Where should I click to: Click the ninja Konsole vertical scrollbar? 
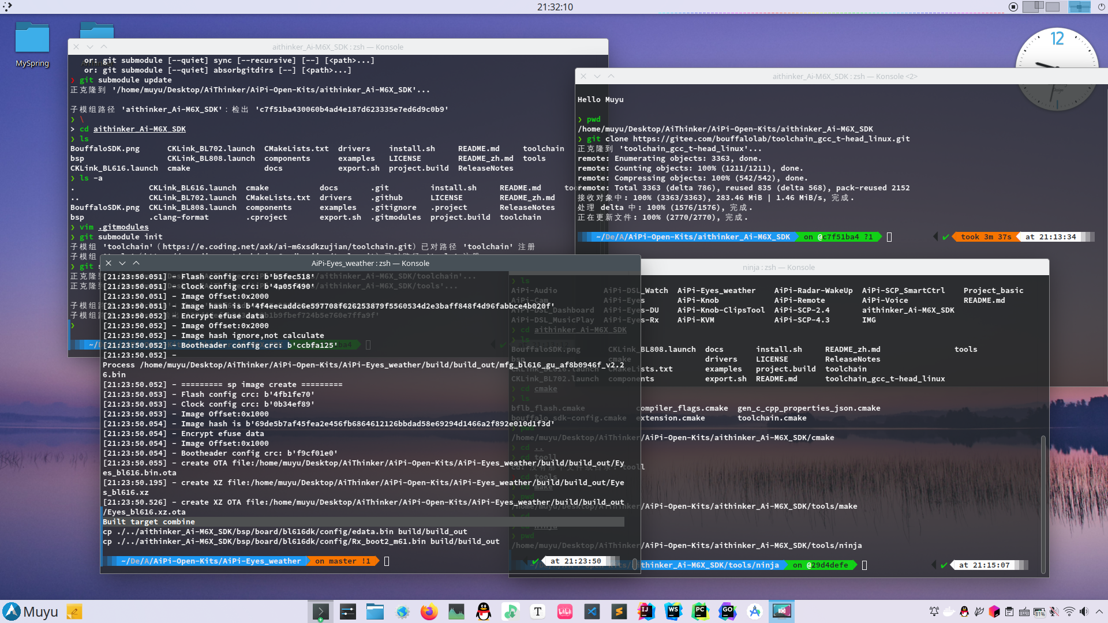(1043, 505)
